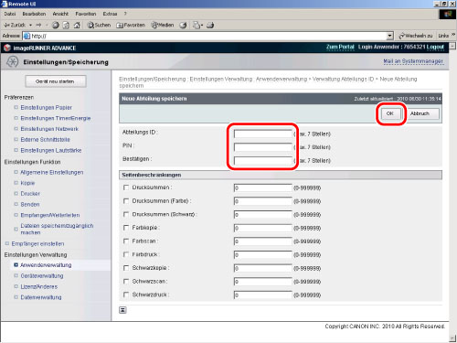
Task: Open the Zurück button's history dropdown arrow
Action: pos(31,25)
